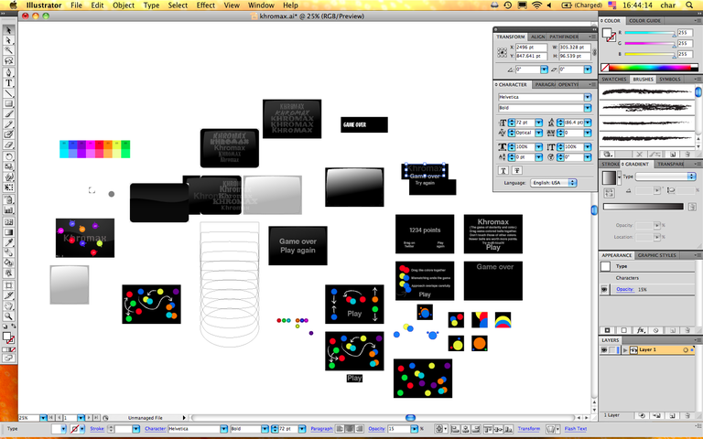Click the horizontal scrollbar thumb at bottom
Screen dimensions: 703x439
(410, 418)
